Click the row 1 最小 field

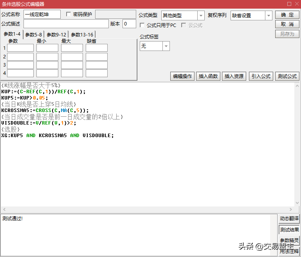pos(47,48)
